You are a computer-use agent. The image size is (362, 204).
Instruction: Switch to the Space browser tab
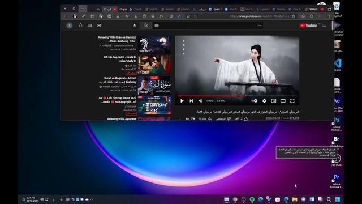click(216, 9)
